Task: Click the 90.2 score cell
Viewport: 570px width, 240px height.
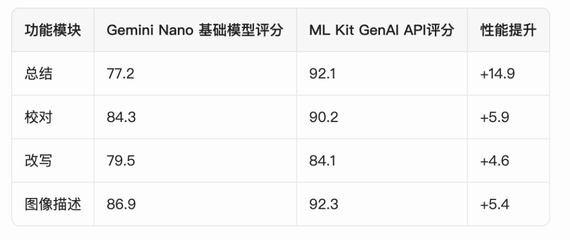Action: (x=324, y=117)
